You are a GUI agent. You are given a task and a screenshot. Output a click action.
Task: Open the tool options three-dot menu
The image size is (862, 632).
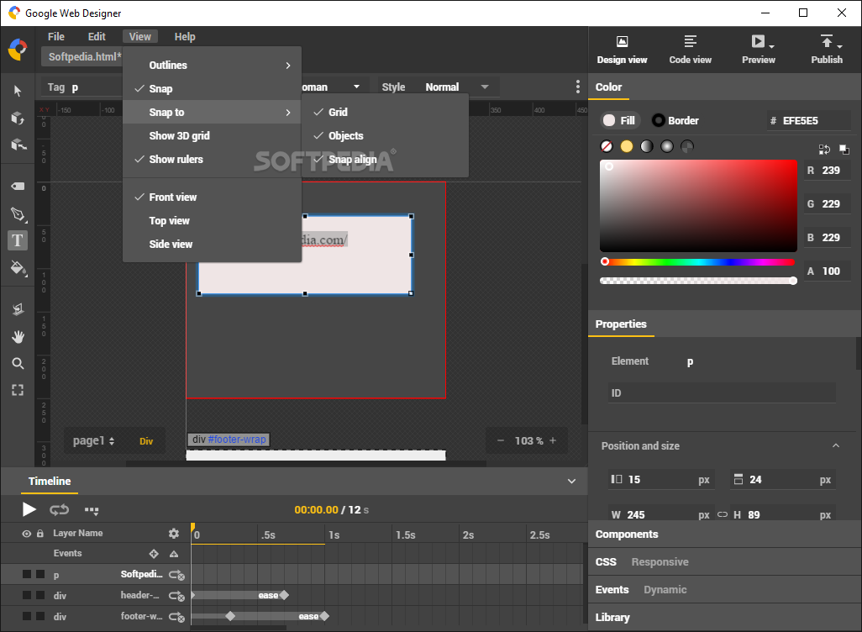click(x=577, y=87)
